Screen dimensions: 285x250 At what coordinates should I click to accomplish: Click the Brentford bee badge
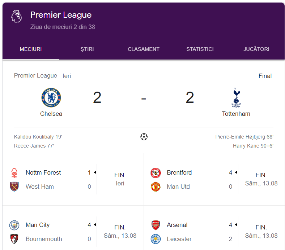[156, 172]
